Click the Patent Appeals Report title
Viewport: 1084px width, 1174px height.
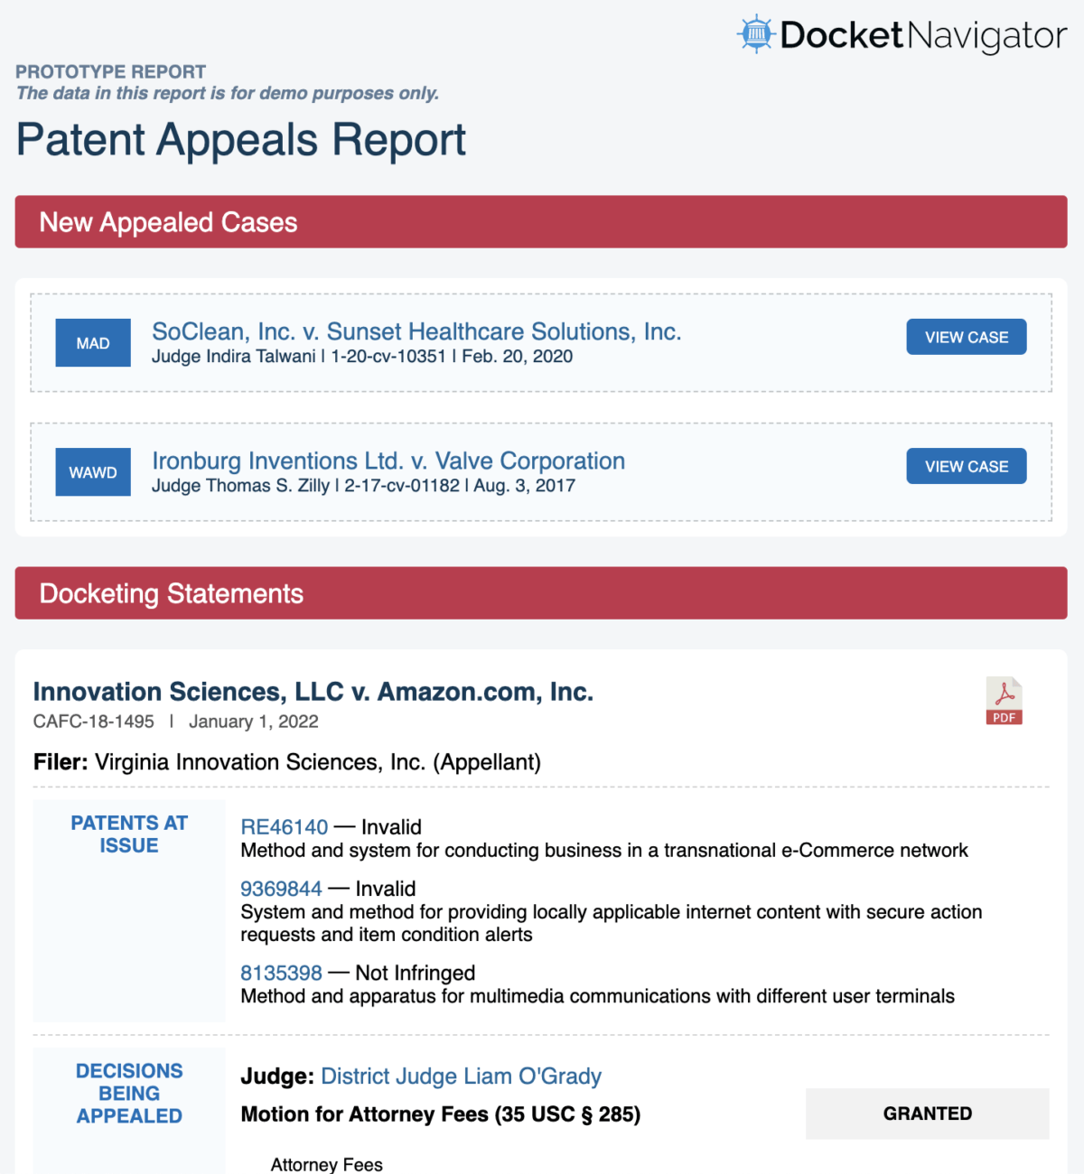241,139
